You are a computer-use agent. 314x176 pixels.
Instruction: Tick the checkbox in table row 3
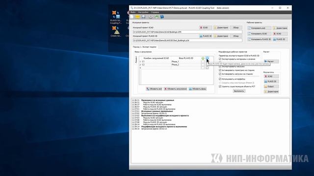[x=207, y=68]
